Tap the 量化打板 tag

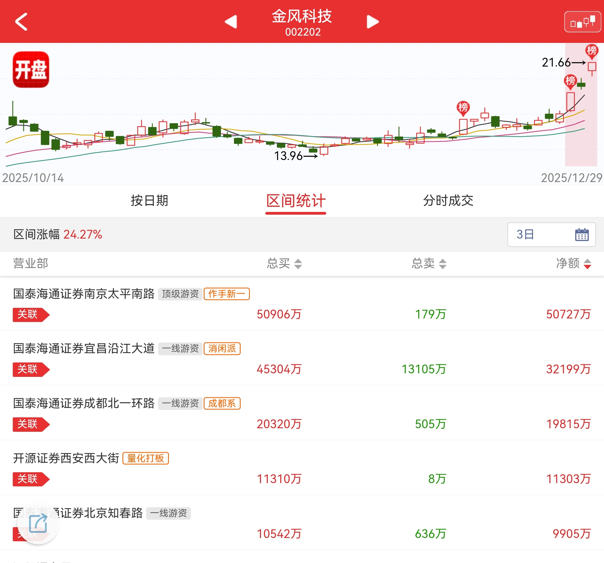tap(145, 458)
